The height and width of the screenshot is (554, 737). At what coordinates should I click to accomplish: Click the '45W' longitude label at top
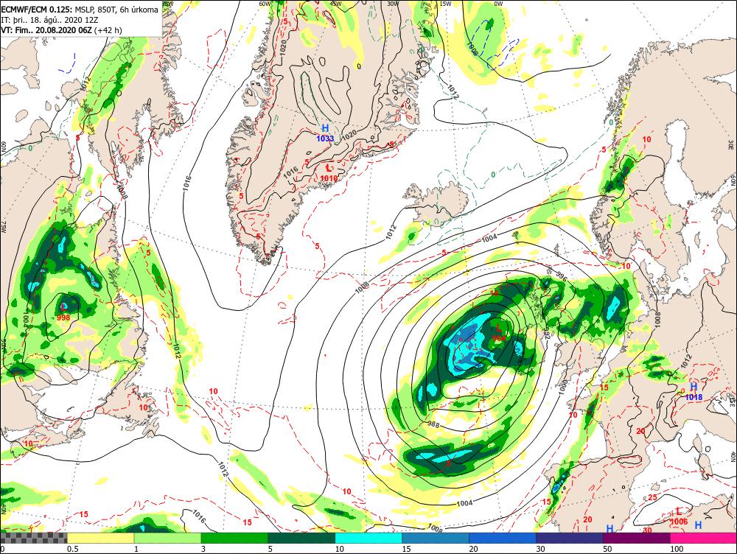click(335, 3)
